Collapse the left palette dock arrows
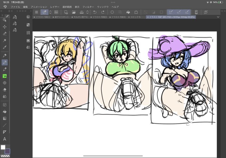 coord(1,11)
